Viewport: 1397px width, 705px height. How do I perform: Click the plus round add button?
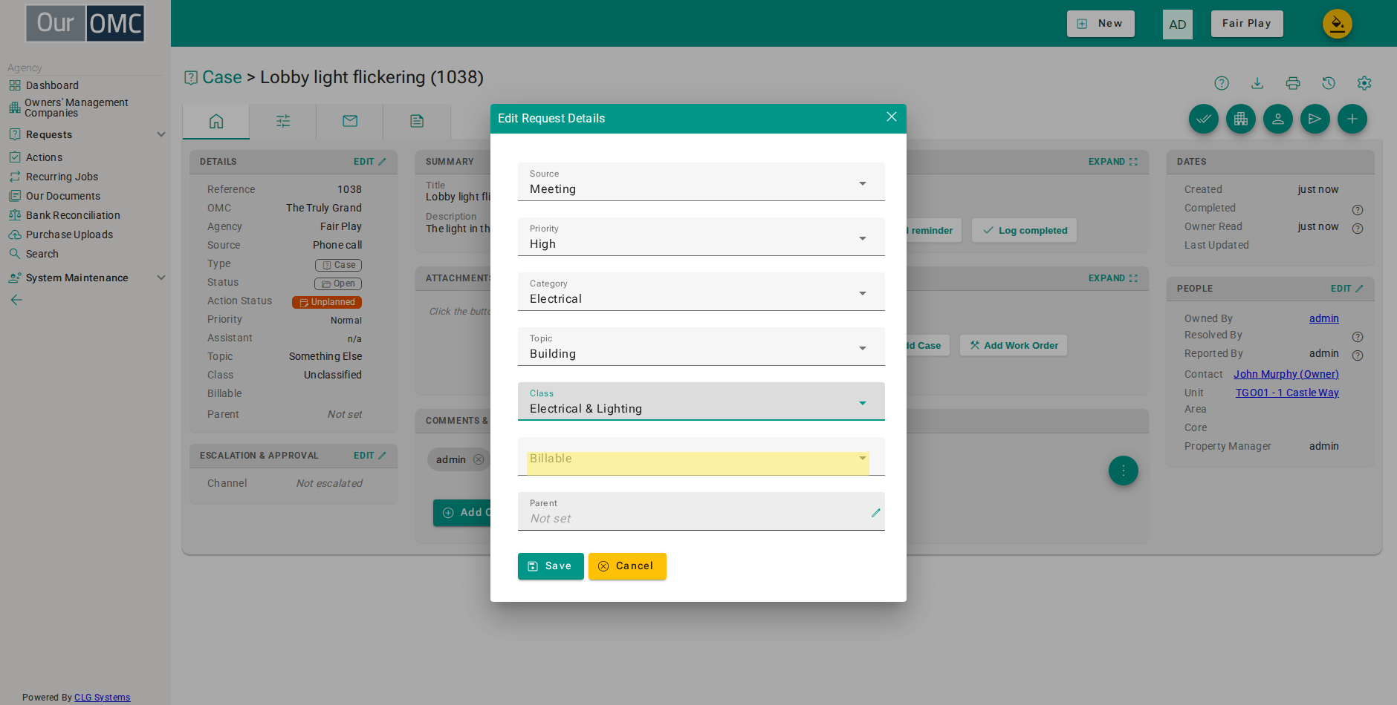click(1352, 119)
